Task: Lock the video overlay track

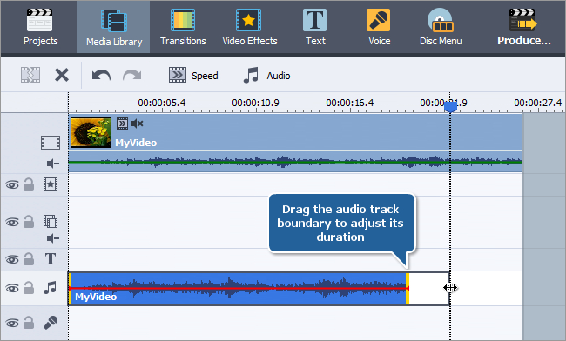Action: pyautogui.click(x=29, y=221)
